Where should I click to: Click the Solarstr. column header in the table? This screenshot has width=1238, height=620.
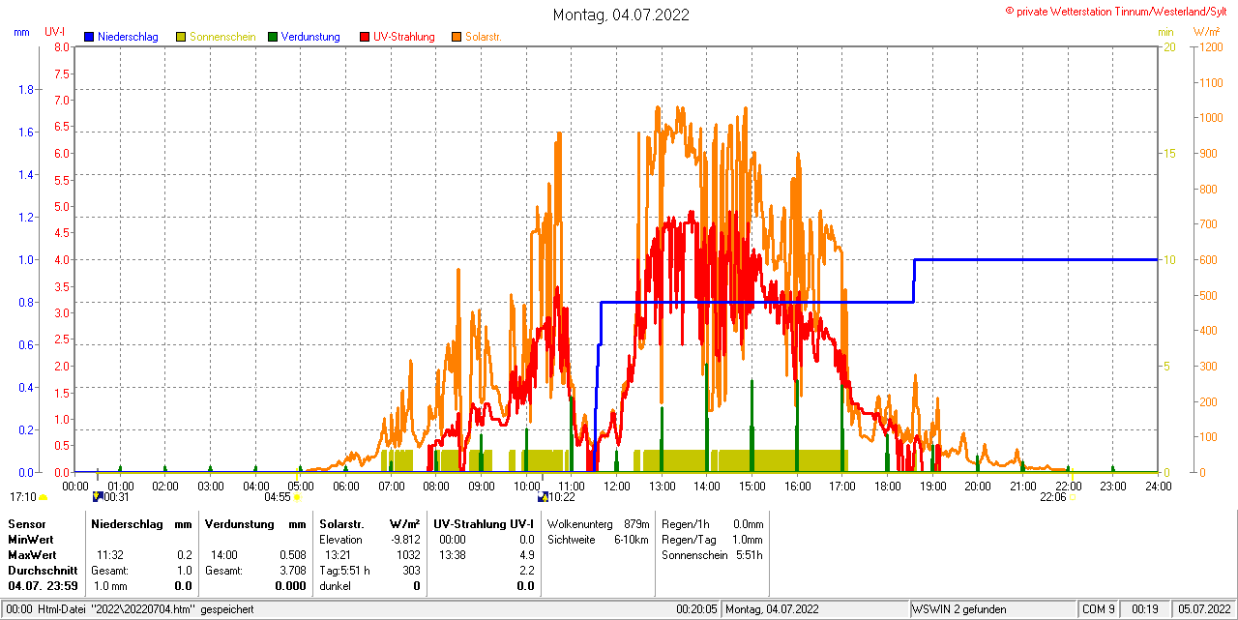(x=340, y=523)
